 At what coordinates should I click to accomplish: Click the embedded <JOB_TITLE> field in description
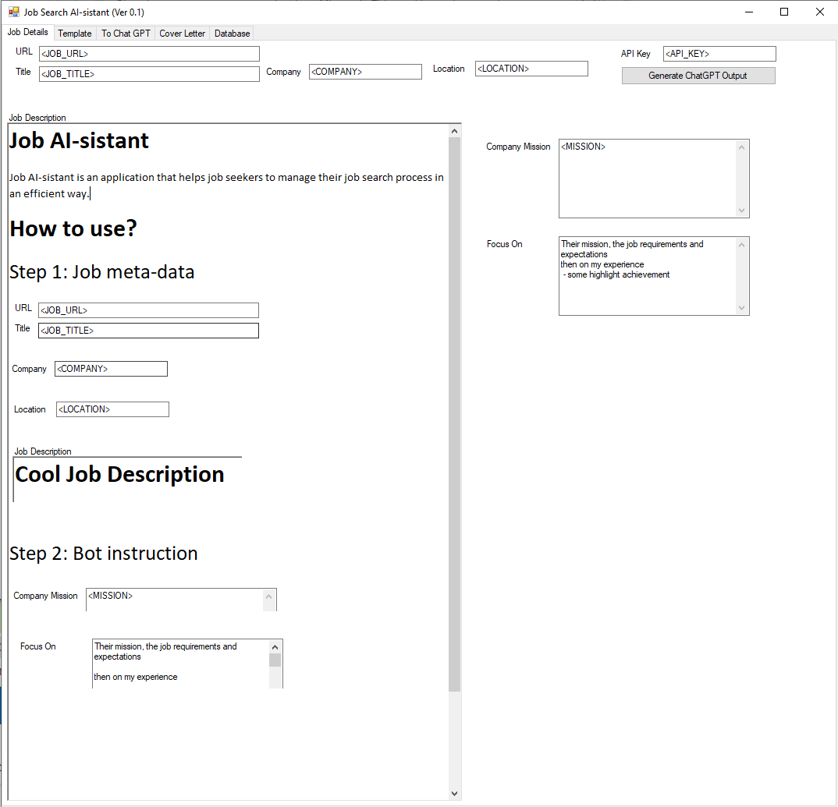point(148,331)
